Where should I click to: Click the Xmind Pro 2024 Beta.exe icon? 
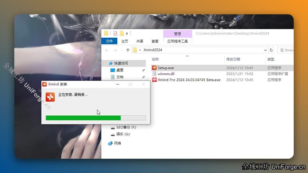(154, 80)
